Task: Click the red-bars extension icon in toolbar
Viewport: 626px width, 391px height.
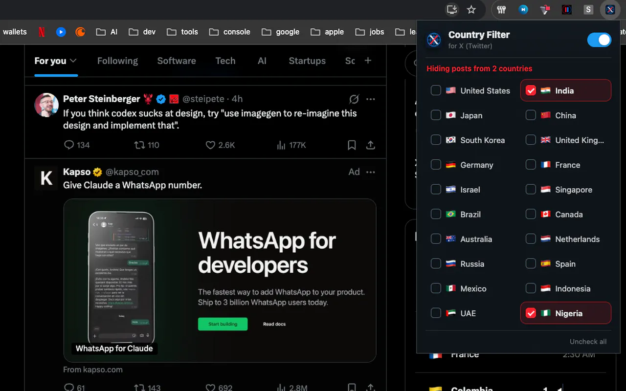Action: [x=566, y=9]
